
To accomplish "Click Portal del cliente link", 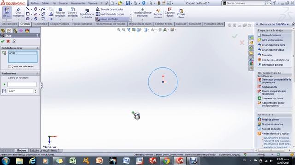I will coord(271,119).
